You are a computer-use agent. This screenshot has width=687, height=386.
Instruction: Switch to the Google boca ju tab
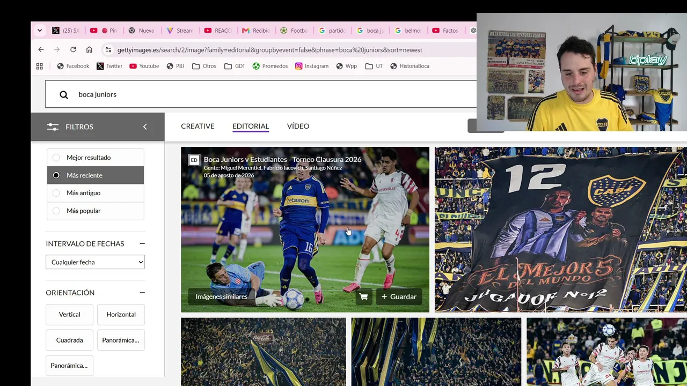(x=371, y=31)
